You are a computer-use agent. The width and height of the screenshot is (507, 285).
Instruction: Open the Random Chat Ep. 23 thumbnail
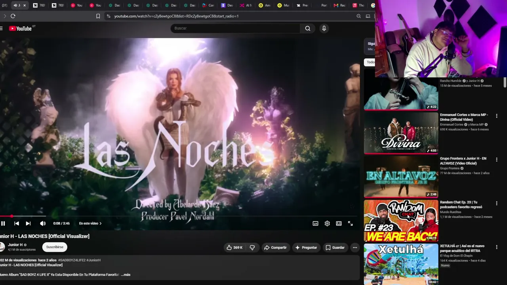coord(401,220)
